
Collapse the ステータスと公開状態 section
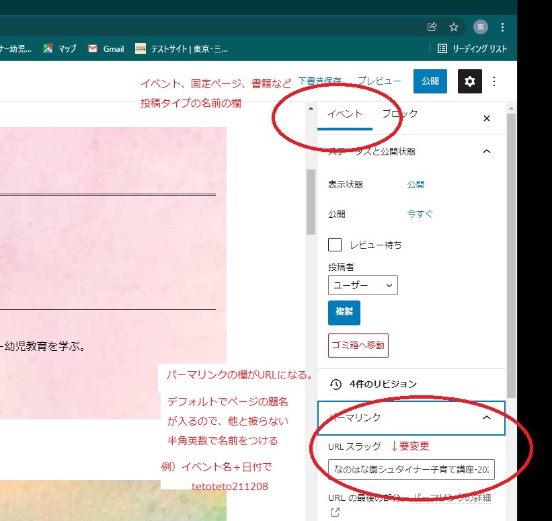point(487,151)
